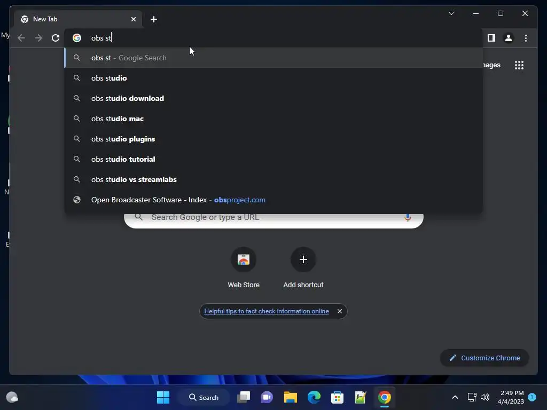Open Task View on the taskbar

click(x=244, y=397)
